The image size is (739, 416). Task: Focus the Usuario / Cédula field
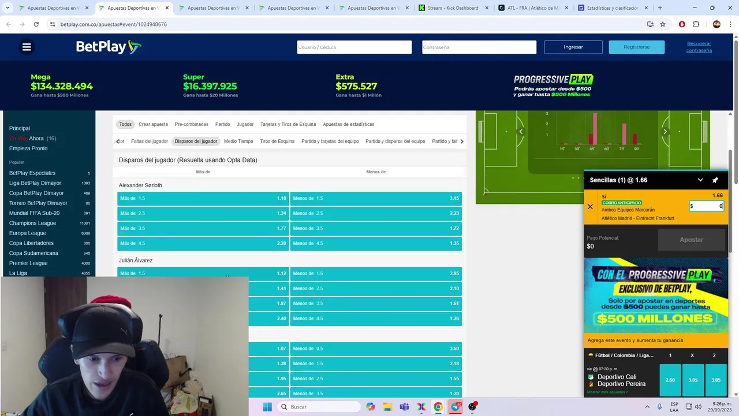click(x=354, y=47)
